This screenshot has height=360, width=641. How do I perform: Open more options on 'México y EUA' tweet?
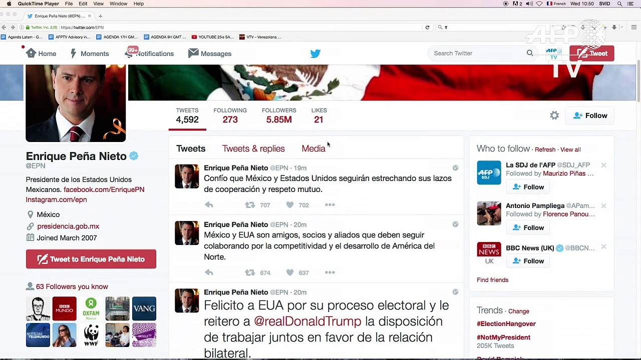330,272
